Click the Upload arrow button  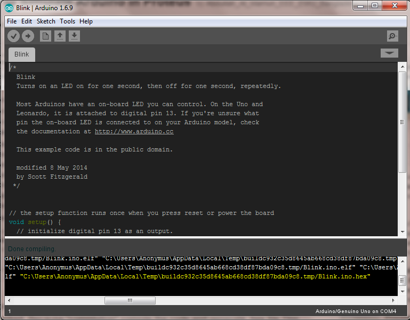[x=28, y=36]
